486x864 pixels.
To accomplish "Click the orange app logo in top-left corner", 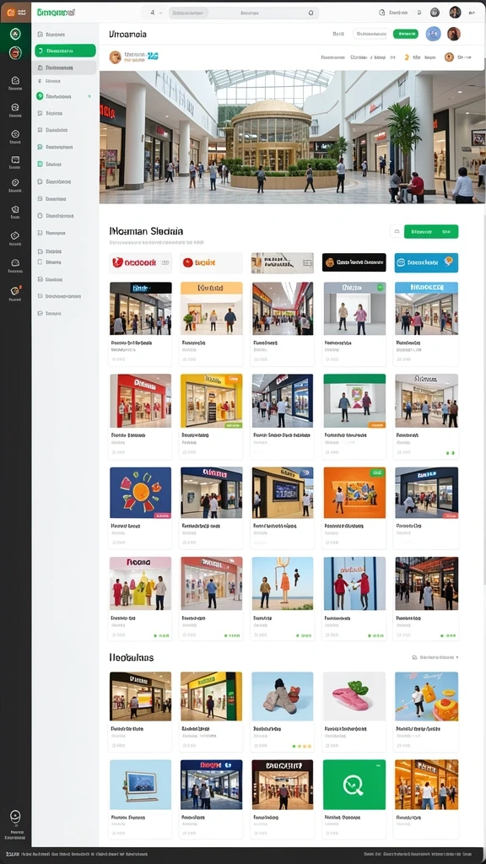I will [x=11, y=12].
